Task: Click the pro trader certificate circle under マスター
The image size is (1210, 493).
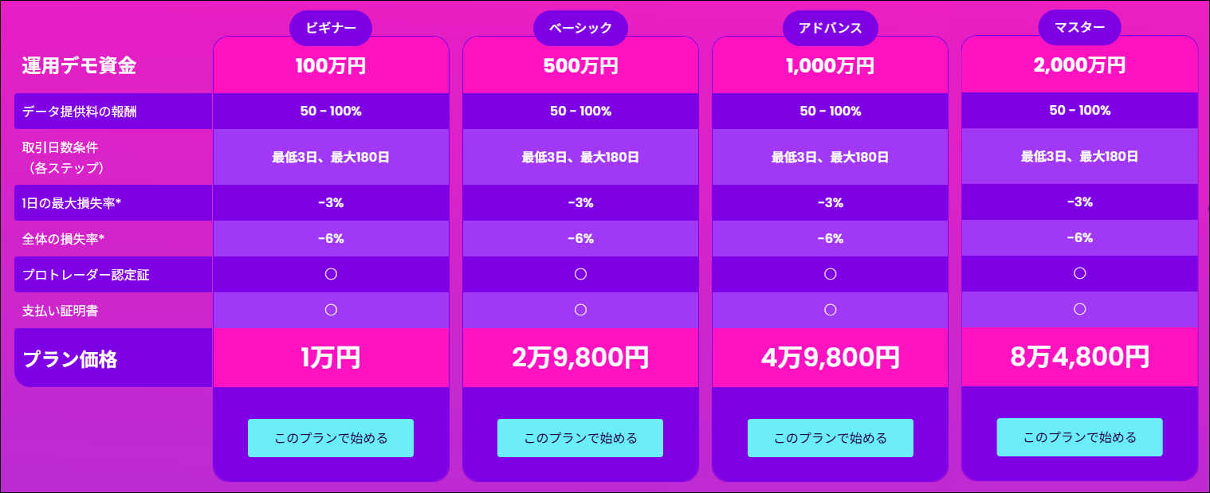Action: click(x=1079, y=273)
